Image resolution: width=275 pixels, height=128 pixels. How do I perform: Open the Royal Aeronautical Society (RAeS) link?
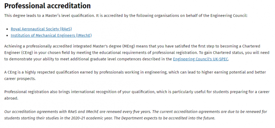coord(41,29)
